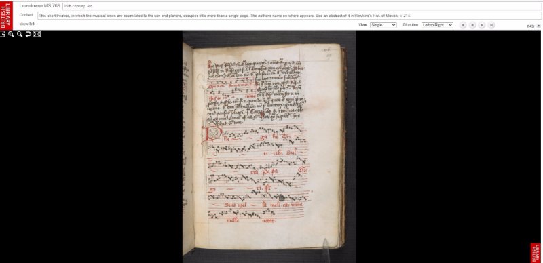Viewport: 543px width, 263px height.
Task: Go to the first page button
Action: point(463,25)
